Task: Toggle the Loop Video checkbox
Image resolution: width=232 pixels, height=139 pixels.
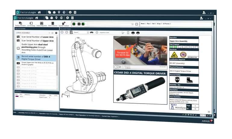Action: tap(161, 67)
